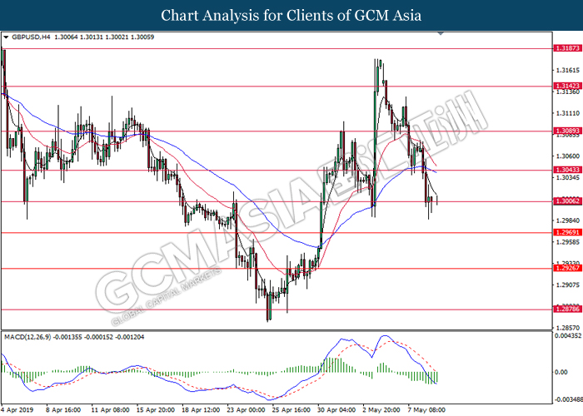Viewport: 583px width, 416px height.
Task: Select the 1.31423 price level label
Action: coord(567,86)
